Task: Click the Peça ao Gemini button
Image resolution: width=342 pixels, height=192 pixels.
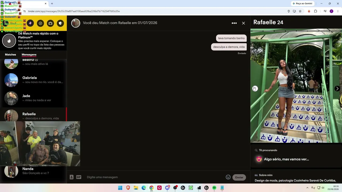Action: point(302,4)
